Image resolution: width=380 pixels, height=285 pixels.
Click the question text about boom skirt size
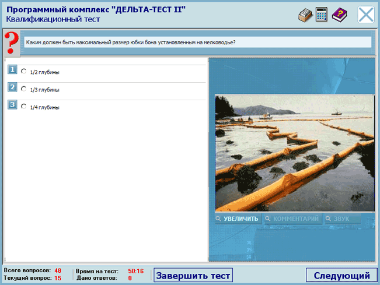pos(131,43)
